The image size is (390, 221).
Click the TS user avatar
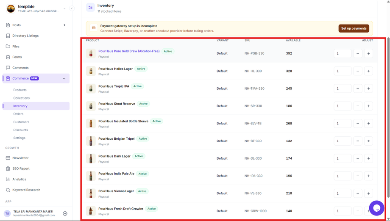point(7,213)
